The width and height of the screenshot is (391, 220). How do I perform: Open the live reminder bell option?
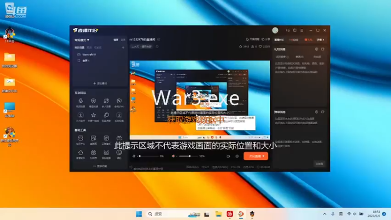pyautogui.click(x=252, y=40)
